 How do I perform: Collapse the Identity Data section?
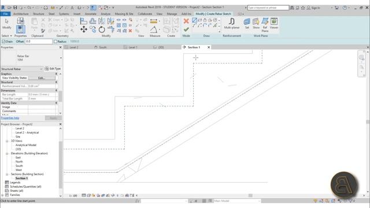click(x=56, y=103)
